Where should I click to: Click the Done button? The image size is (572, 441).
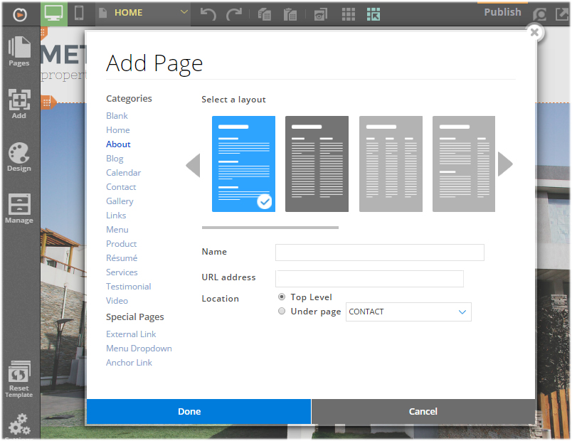(189, 411)
